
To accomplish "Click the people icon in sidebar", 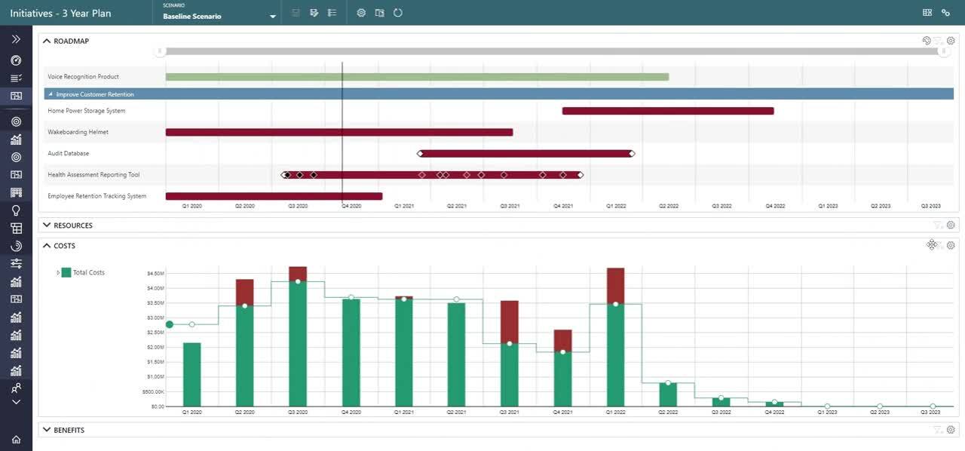I will pos(16,388).
